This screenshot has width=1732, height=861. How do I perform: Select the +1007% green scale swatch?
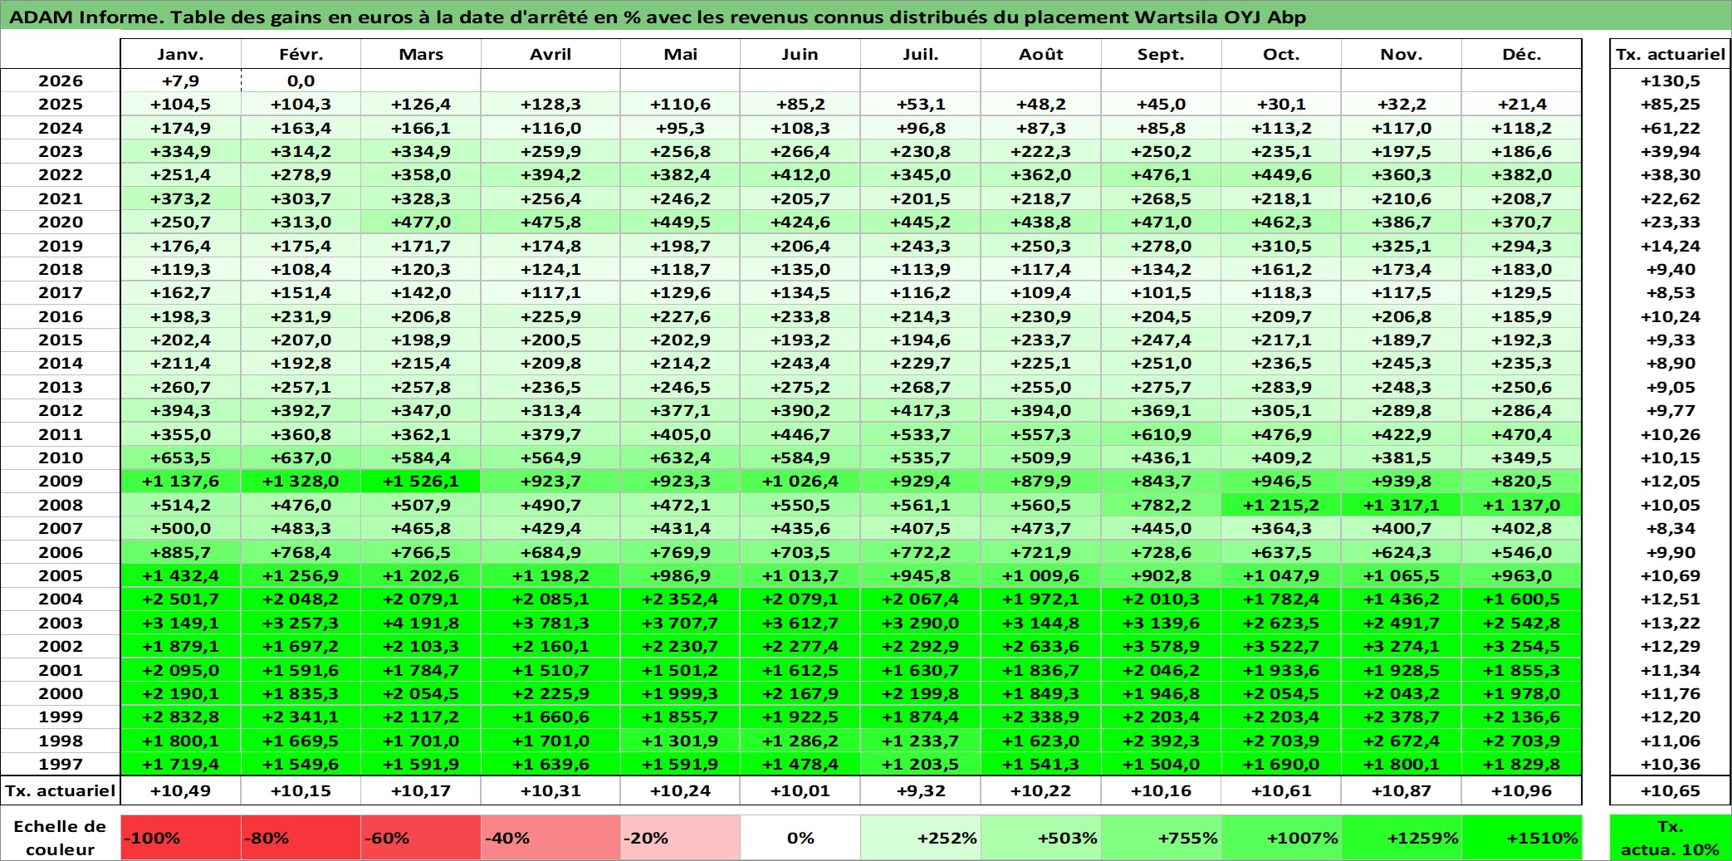tap(1281, 838)
